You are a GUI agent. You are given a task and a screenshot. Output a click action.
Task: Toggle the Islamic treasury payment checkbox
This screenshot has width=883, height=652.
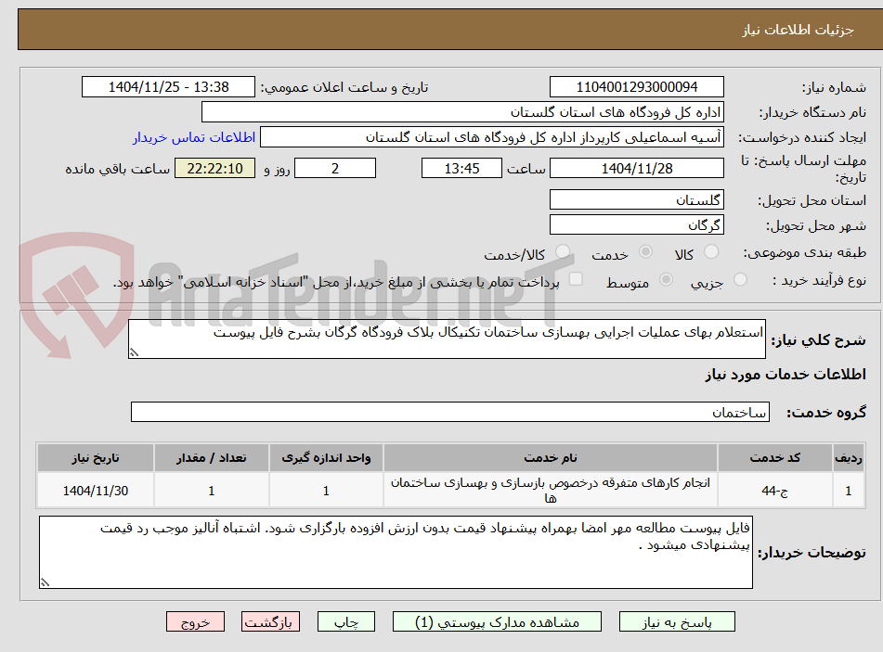(576, 279)
